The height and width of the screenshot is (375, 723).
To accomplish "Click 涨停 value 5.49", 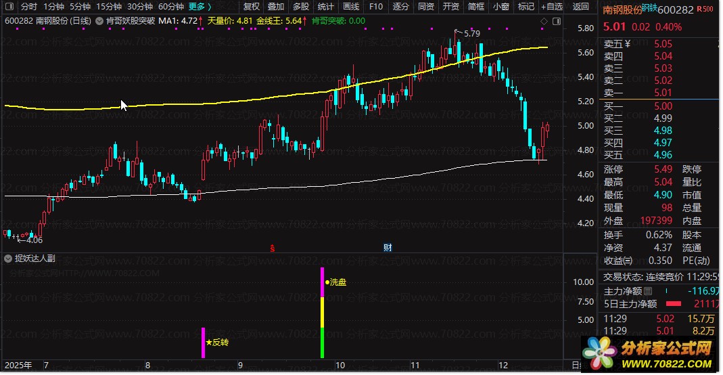I will [663, 169].
